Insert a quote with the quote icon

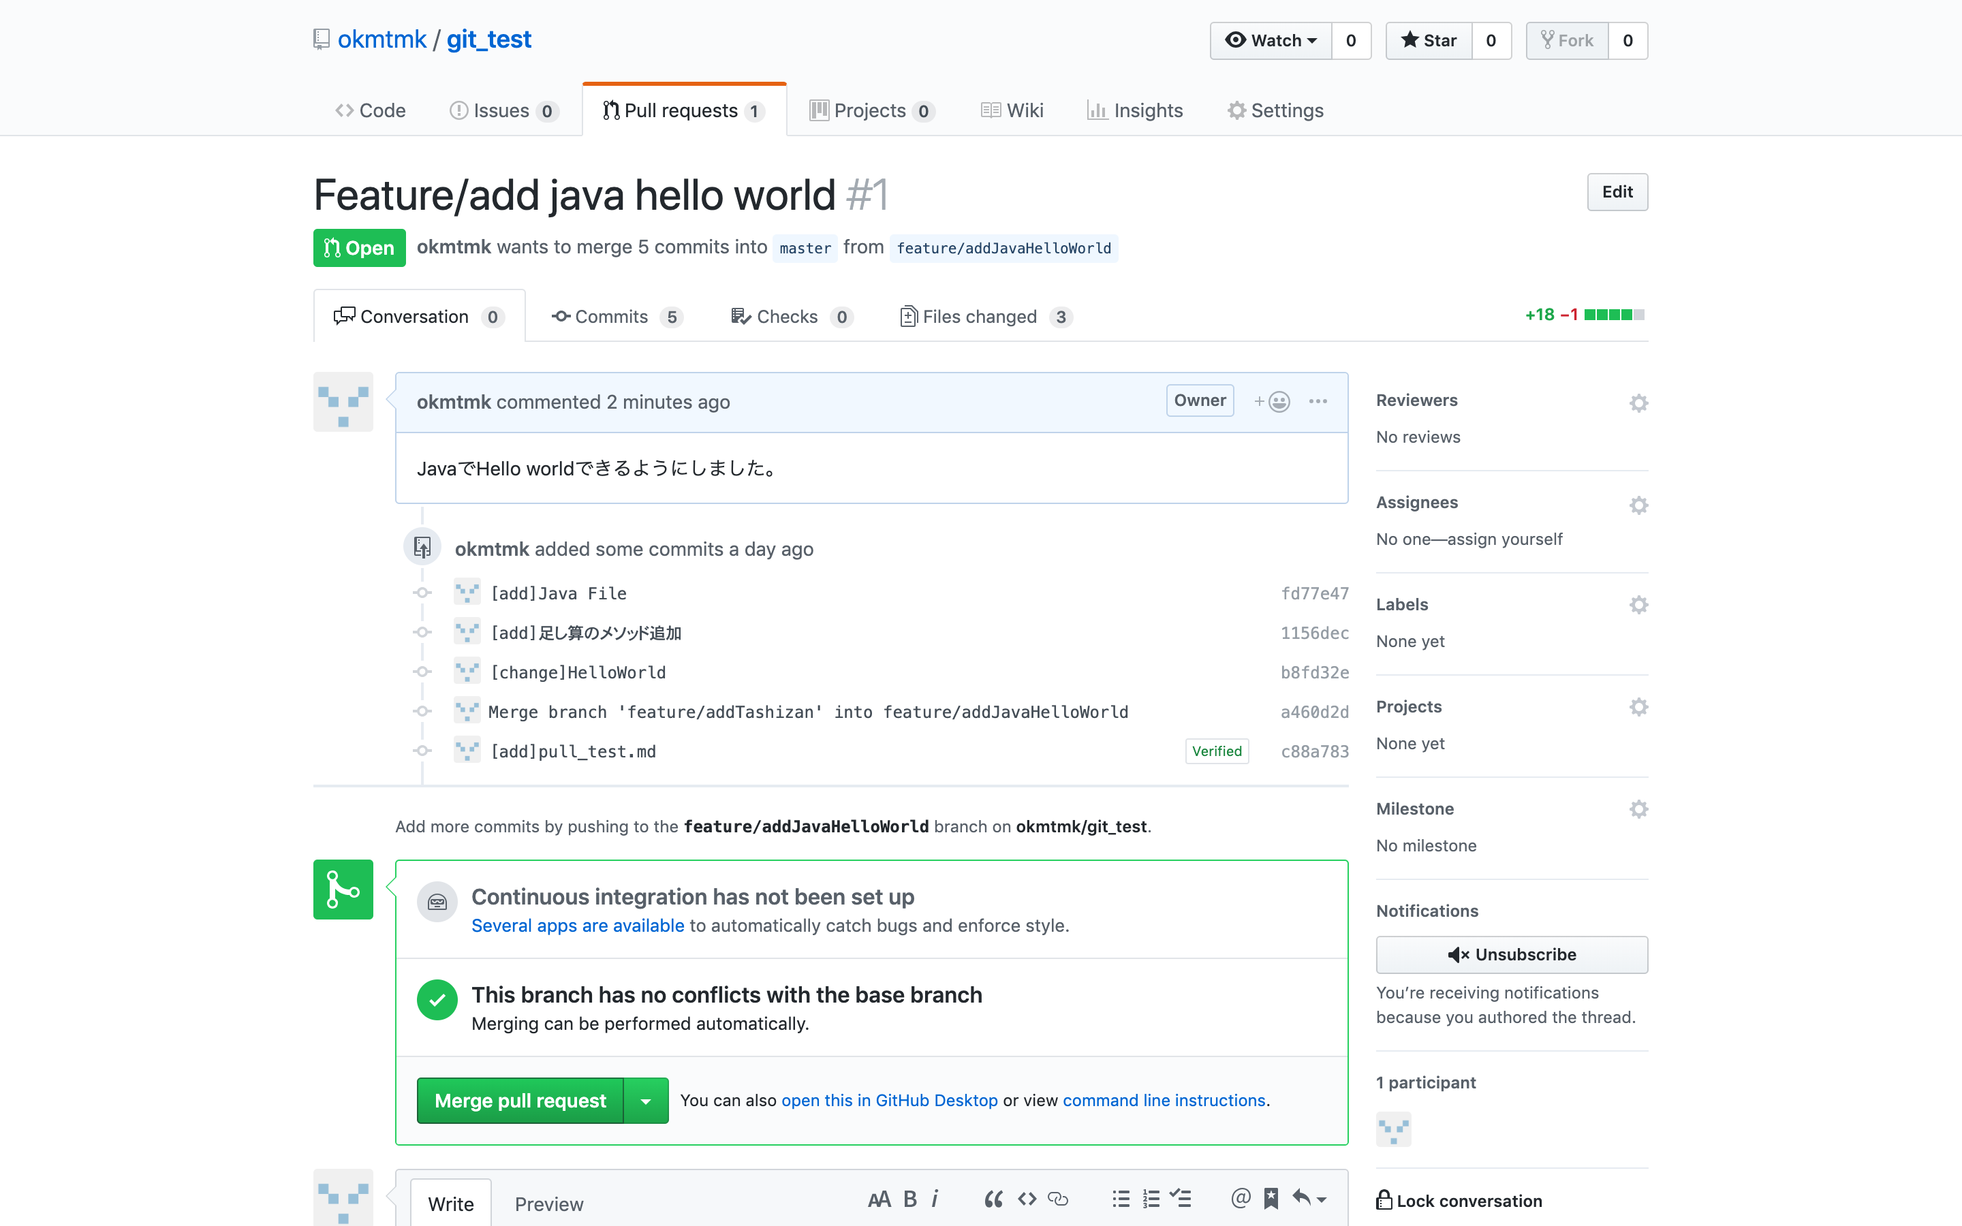click(x=993, y=1199)
